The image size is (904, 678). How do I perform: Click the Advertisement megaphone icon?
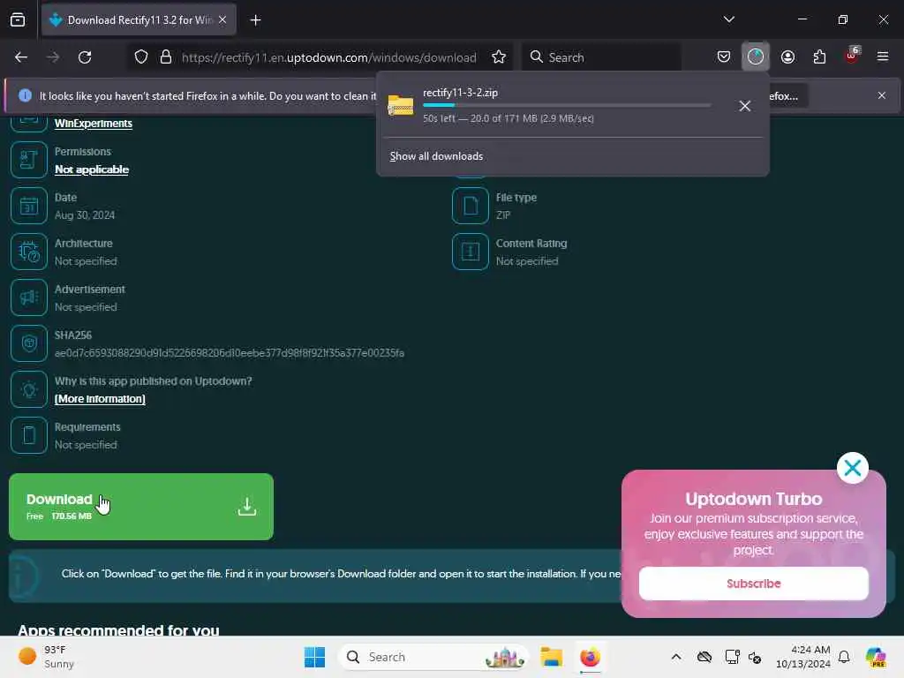(29, 298)
